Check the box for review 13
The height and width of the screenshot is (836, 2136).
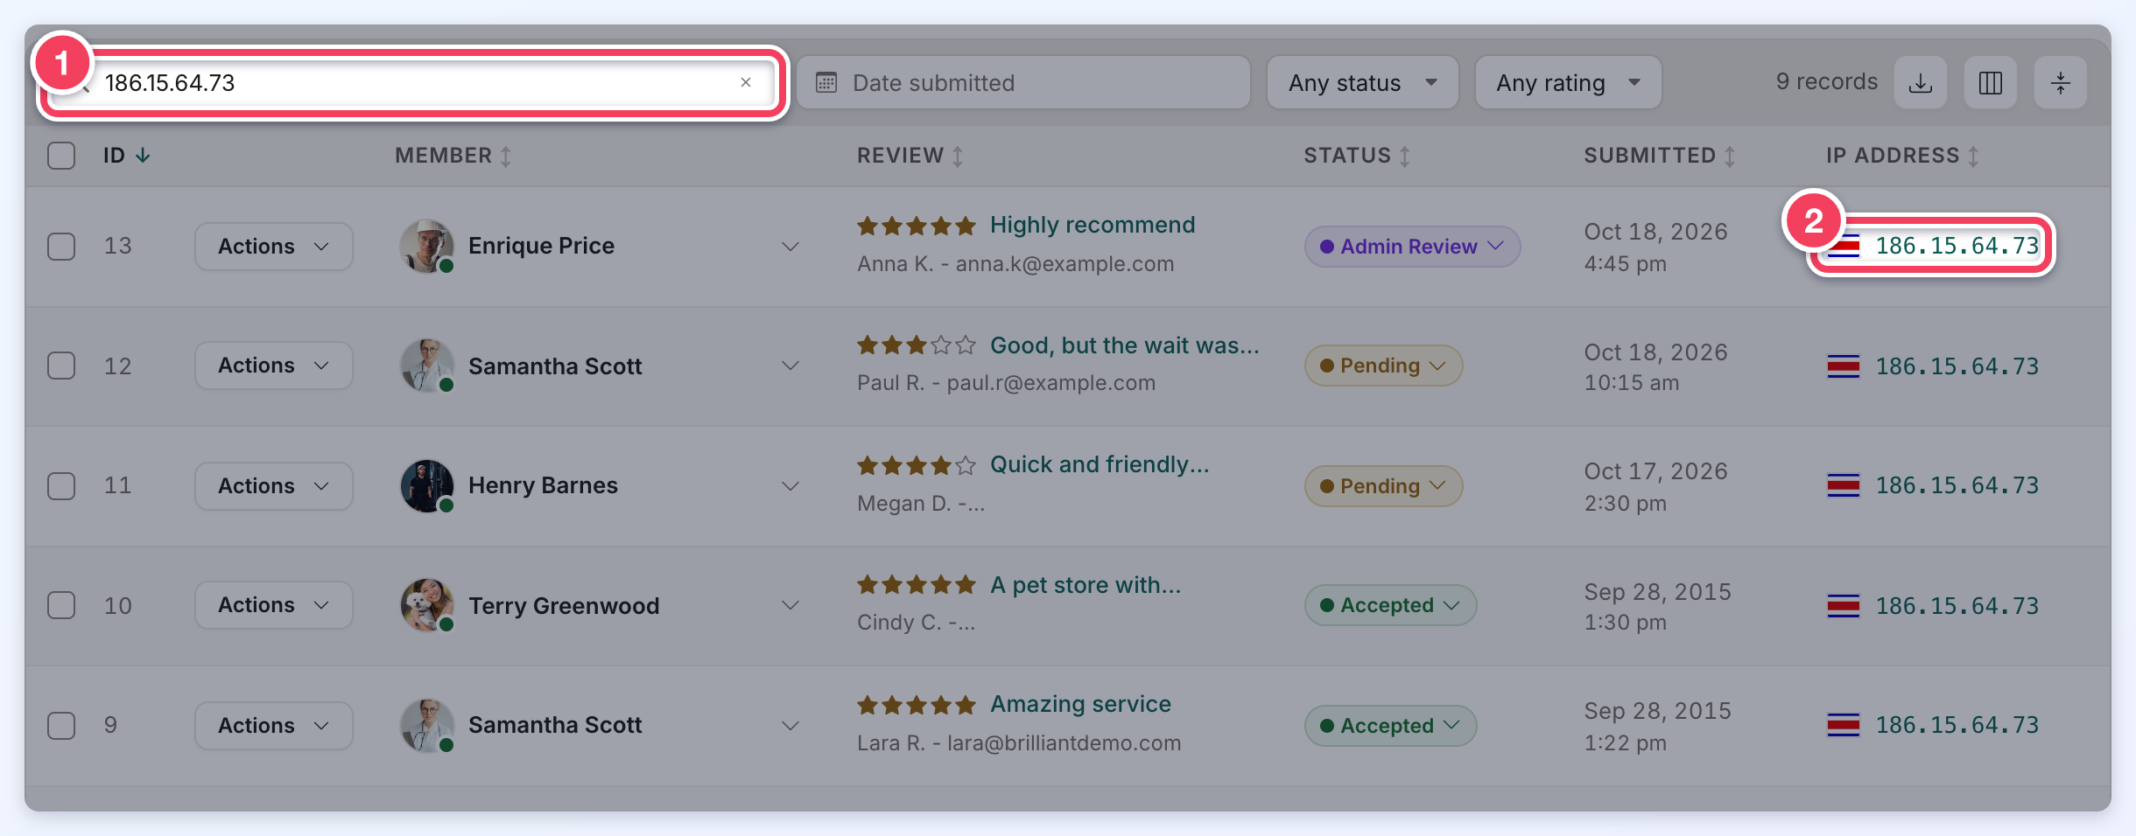[61, 247]
